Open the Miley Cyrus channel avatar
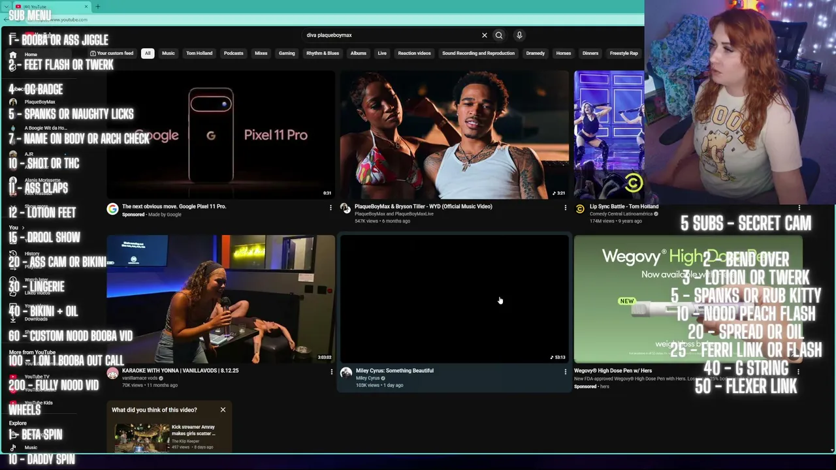Viewport: 836px width, 470px height. [346, 373]
